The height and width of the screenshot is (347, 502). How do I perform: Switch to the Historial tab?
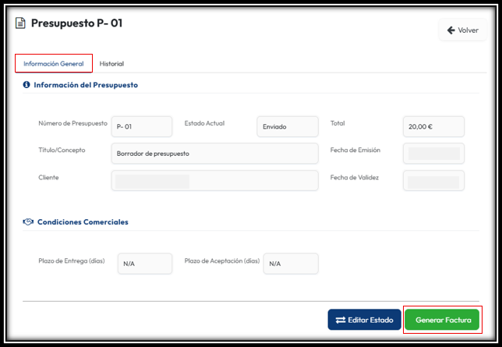click(111, 64)
